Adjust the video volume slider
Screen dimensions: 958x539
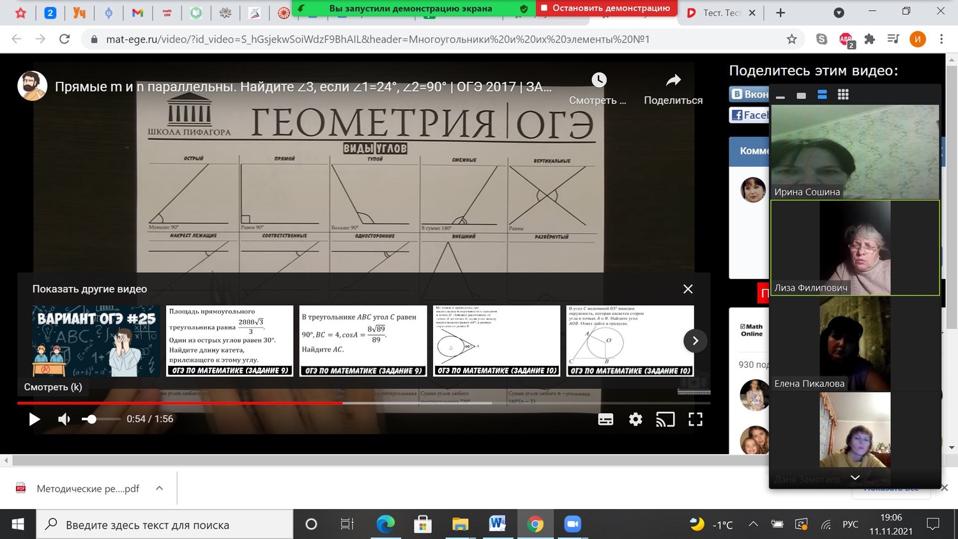point(101,419)
